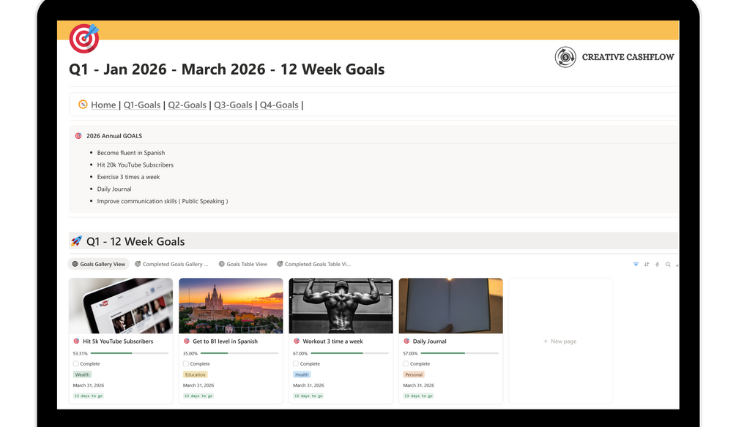
Task: Open the Health tag on Workout card
Action: (x=302, y=374)
